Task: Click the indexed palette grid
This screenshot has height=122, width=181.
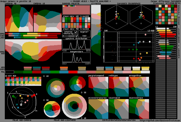Action: point(76,10)
